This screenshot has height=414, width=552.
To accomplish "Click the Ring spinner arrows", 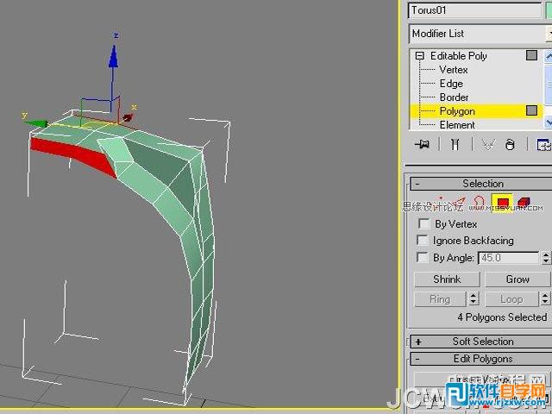I will [x=474, y=299].
